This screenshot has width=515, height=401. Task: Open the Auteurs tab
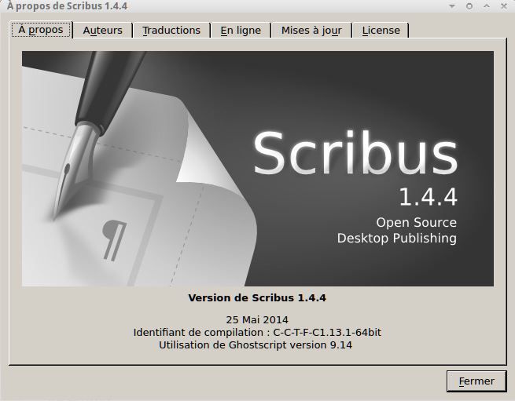(x=102, y=31)
